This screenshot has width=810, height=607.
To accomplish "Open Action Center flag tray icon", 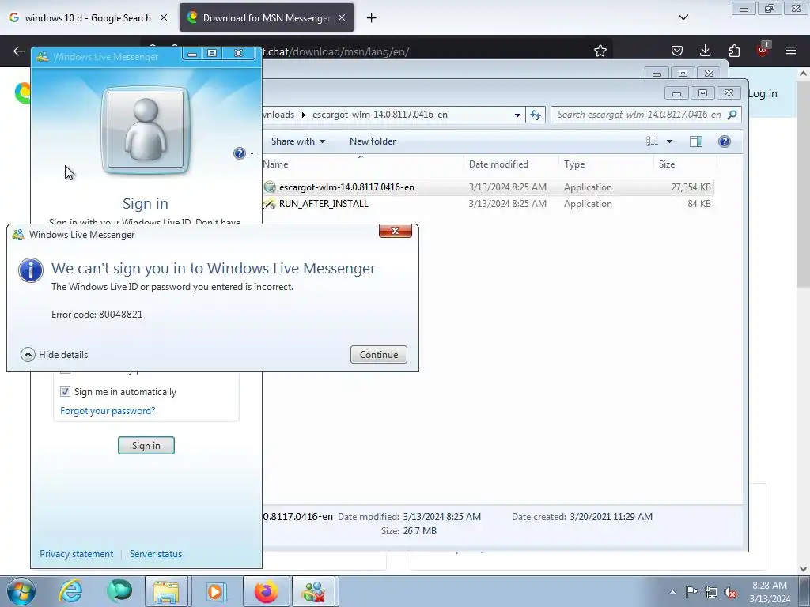I will 691,592.
